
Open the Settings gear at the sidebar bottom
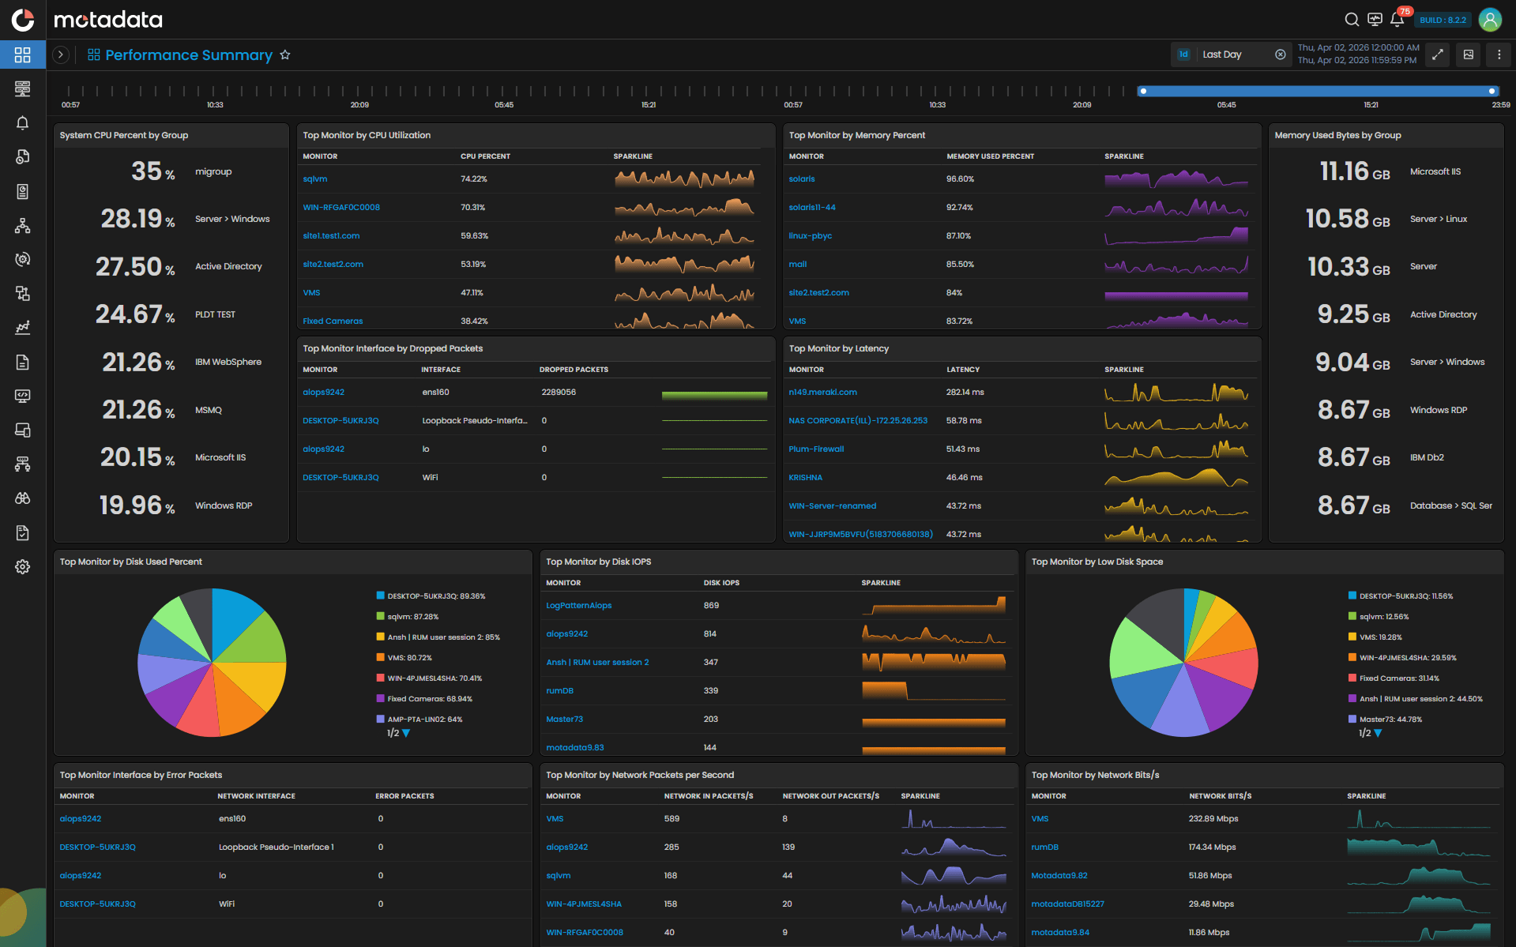tap(23, 566)
